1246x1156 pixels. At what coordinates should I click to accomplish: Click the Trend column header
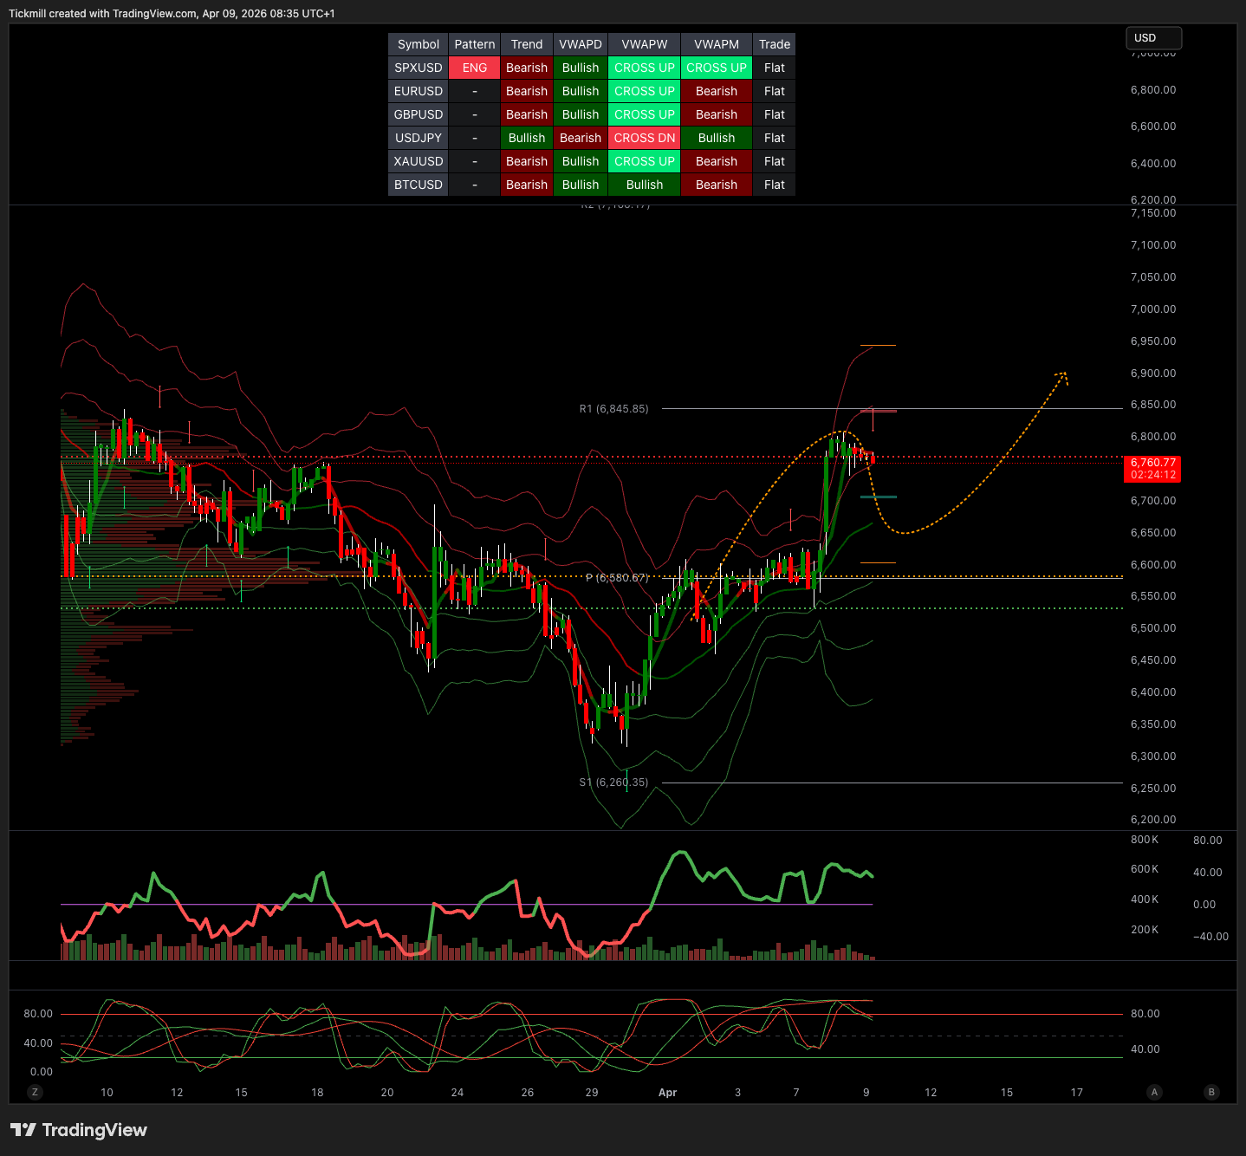526,44
